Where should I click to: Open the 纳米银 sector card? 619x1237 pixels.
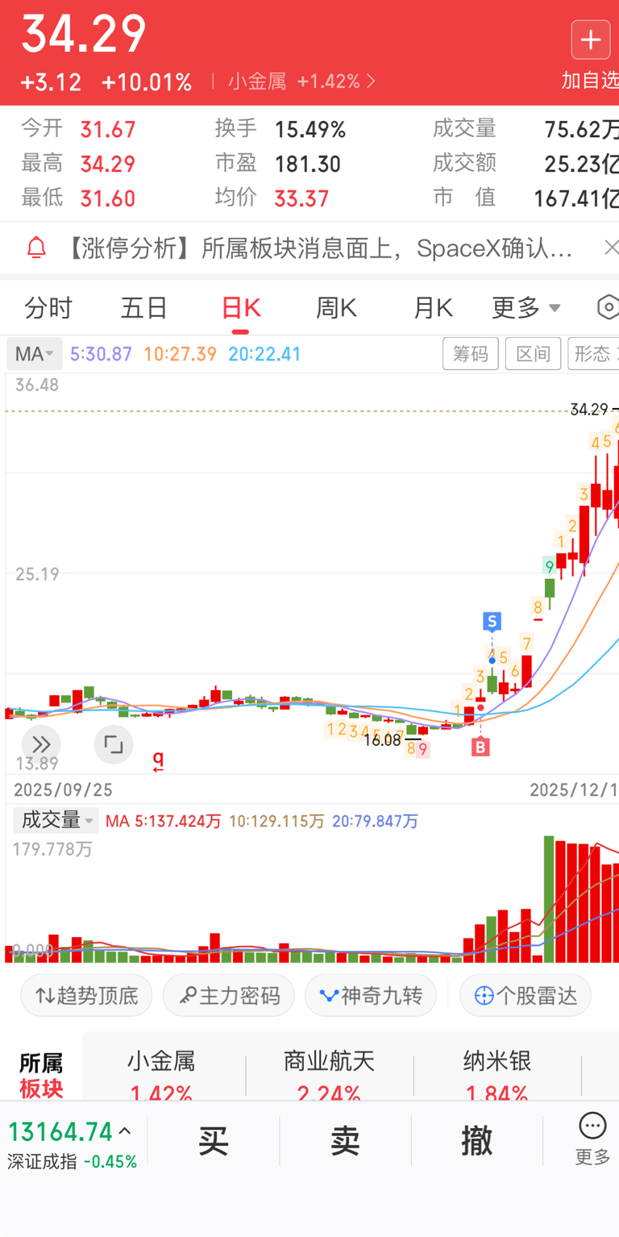click(497, 1074)
